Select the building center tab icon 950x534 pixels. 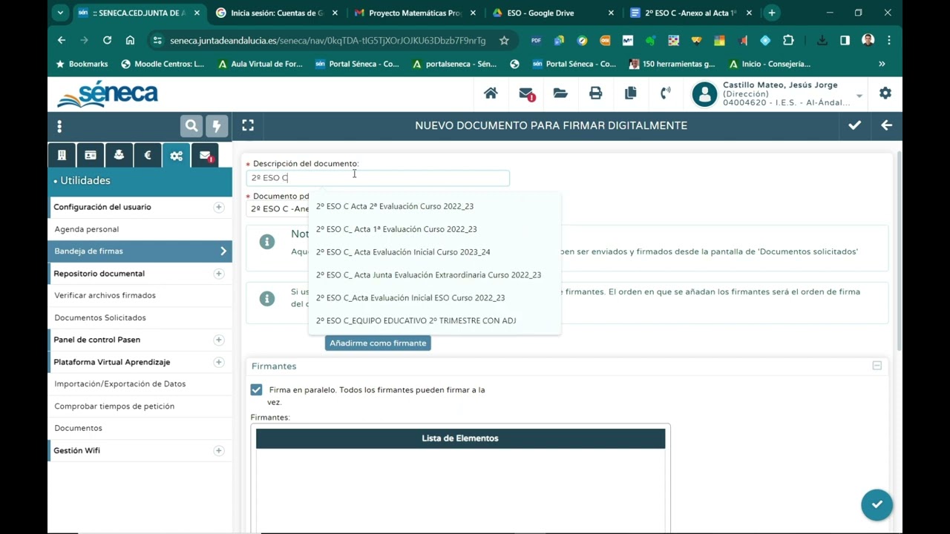62,155
